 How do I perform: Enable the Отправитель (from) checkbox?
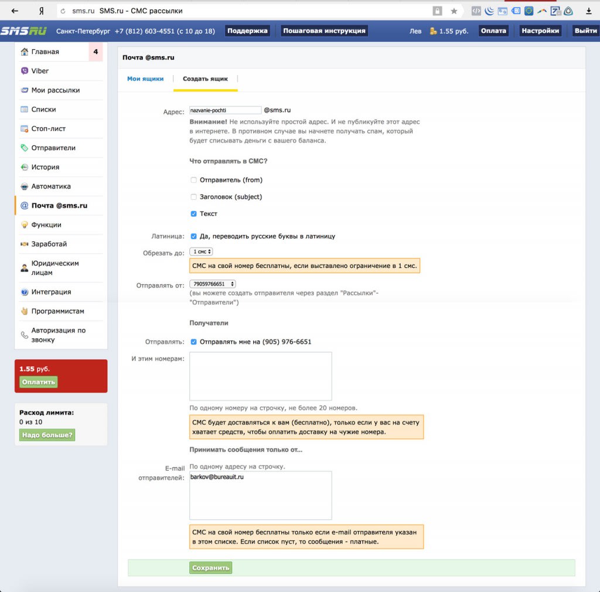pos(193,180)
